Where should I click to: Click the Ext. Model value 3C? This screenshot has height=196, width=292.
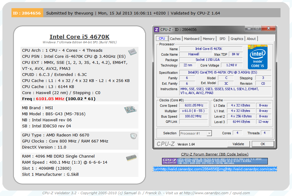[x=226, y=83]
